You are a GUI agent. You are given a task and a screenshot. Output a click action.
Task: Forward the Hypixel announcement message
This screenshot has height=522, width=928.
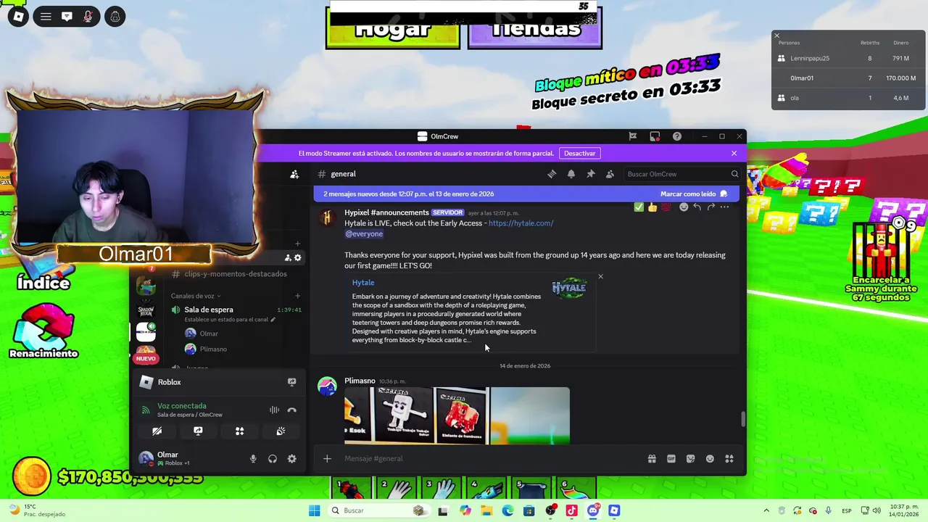(x=710, y=207)
